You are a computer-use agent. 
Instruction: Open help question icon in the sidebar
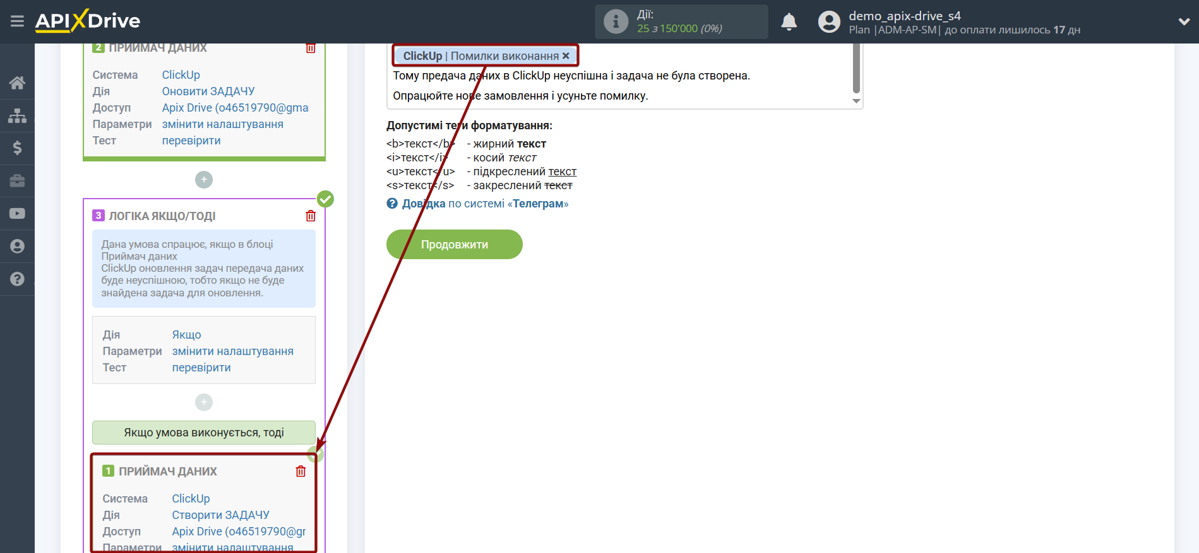point(17,279)
